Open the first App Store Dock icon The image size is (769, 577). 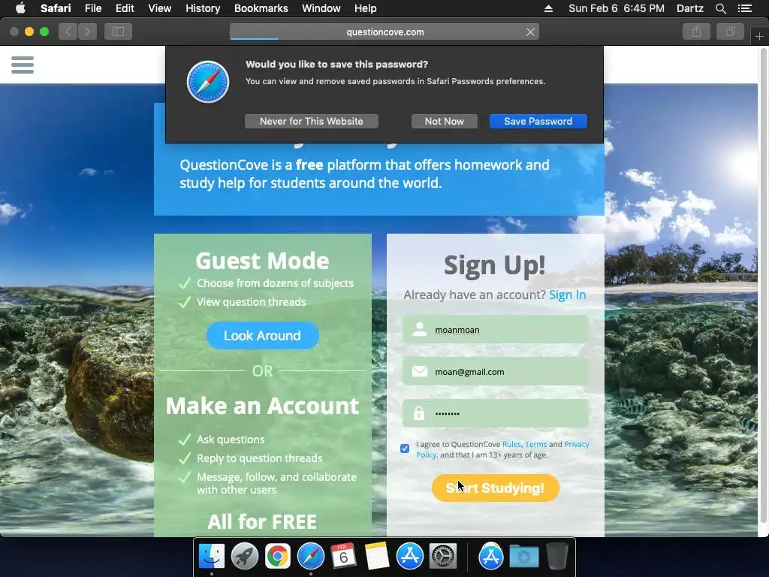(409, 557)
